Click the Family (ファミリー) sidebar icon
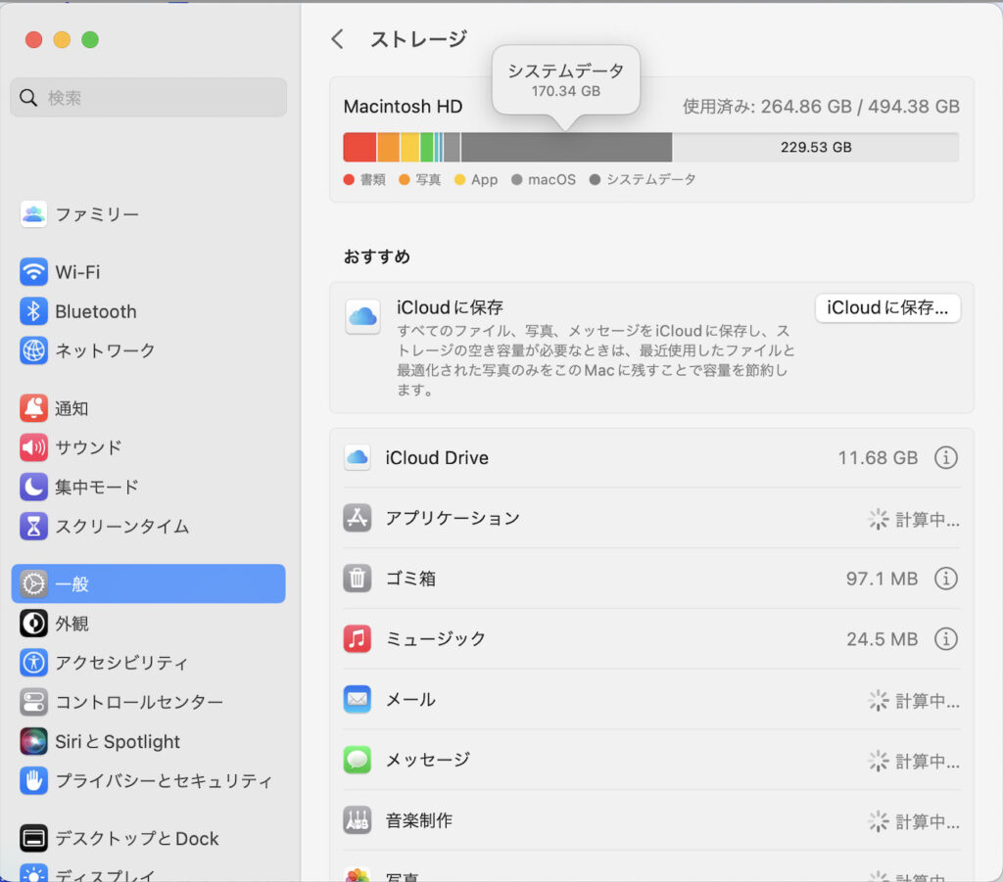The width and height of the screenshot is (1003, 882). tap(33, 214)
